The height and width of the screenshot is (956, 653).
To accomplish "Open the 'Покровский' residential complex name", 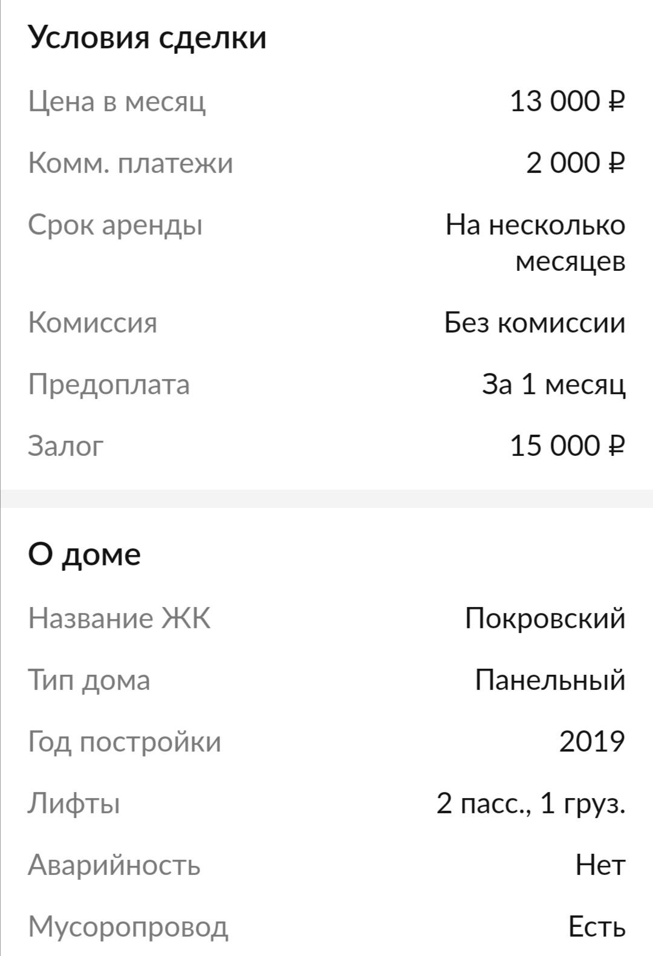I will click(545, 619).
